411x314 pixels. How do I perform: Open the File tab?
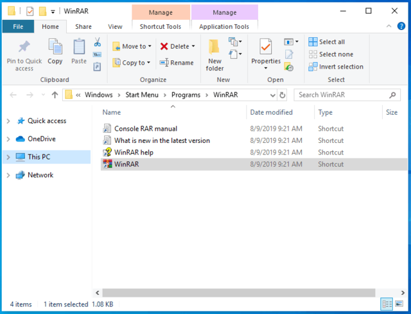pos(18,27)
